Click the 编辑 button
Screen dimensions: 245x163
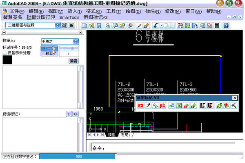(x=73, y=61)
